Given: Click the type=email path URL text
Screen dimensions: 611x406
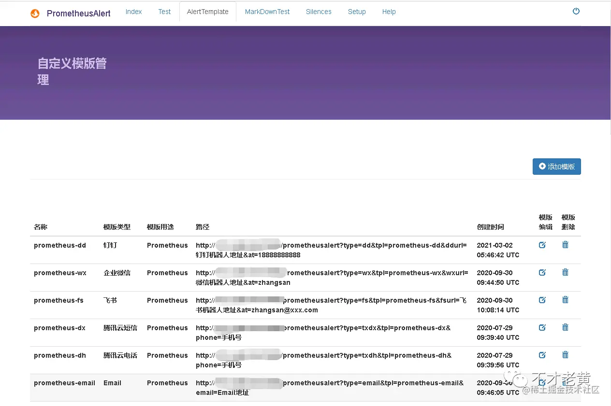Looking at the screenshot, I should (x=330, y=388).
